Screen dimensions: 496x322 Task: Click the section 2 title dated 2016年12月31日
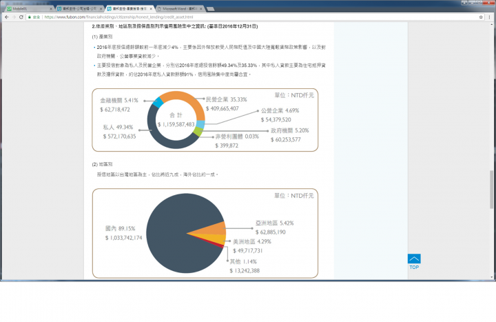coord(175,26)
